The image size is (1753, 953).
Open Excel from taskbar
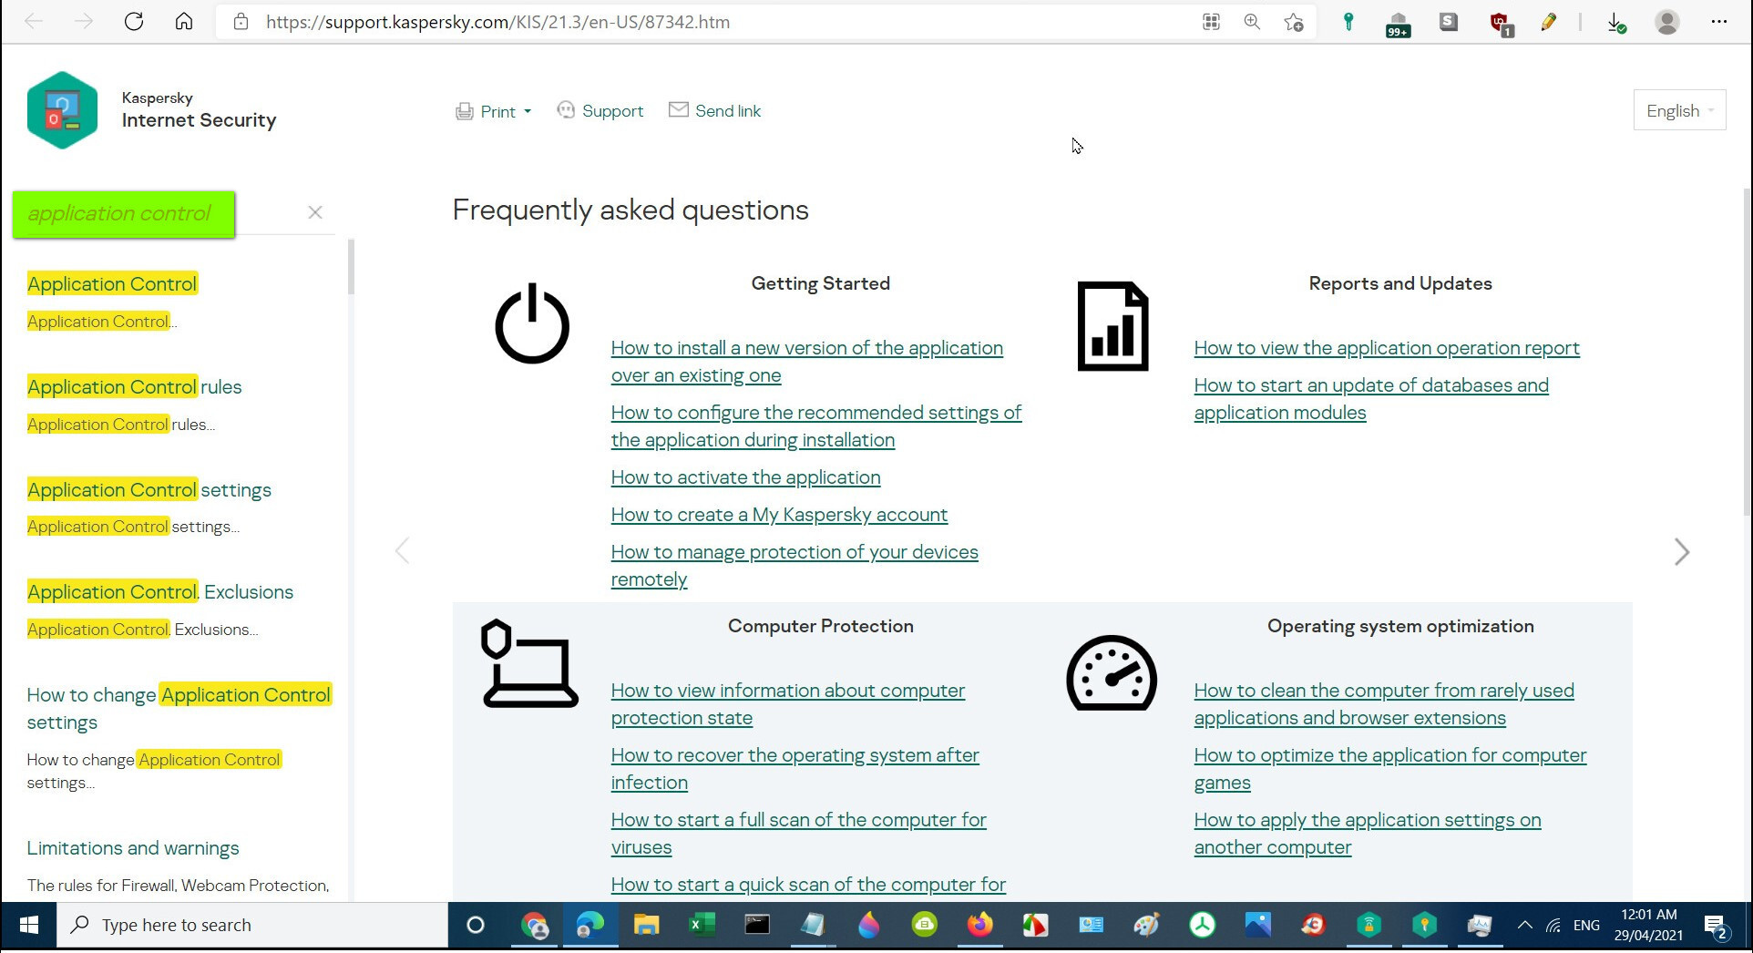pos(702,926)
